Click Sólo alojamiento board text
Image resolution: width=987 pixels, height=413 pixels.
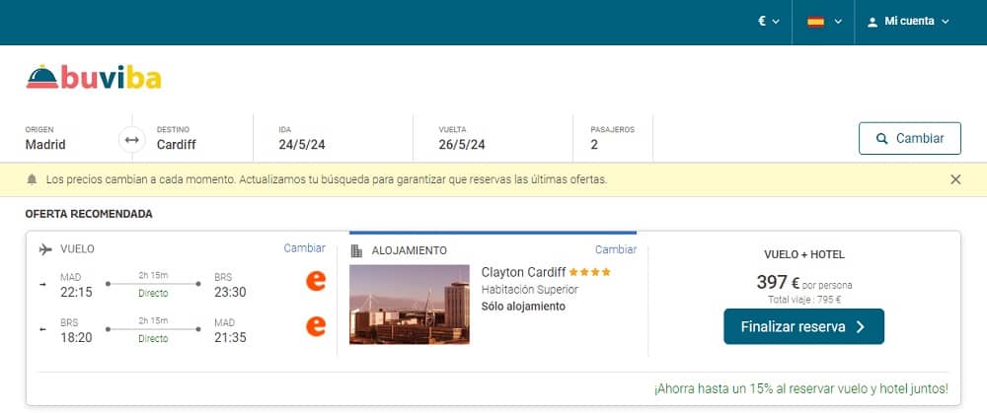[523, 307]
